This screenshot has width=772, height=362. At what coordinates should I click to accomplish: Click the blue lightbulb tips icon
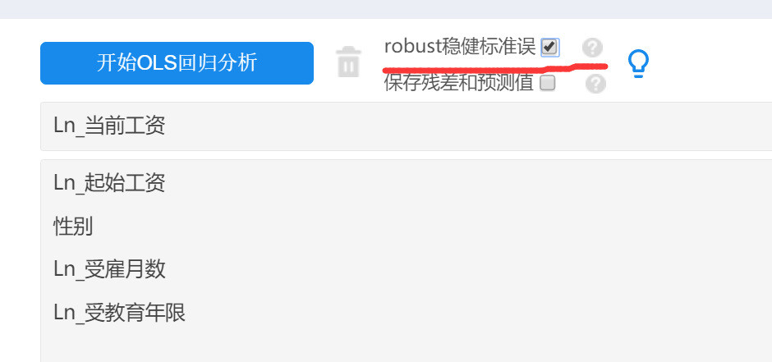(638, 64)
